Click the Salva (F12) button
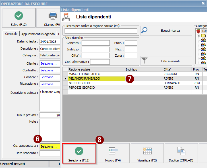Screen dimensions: 207x168 coord(19,18)
